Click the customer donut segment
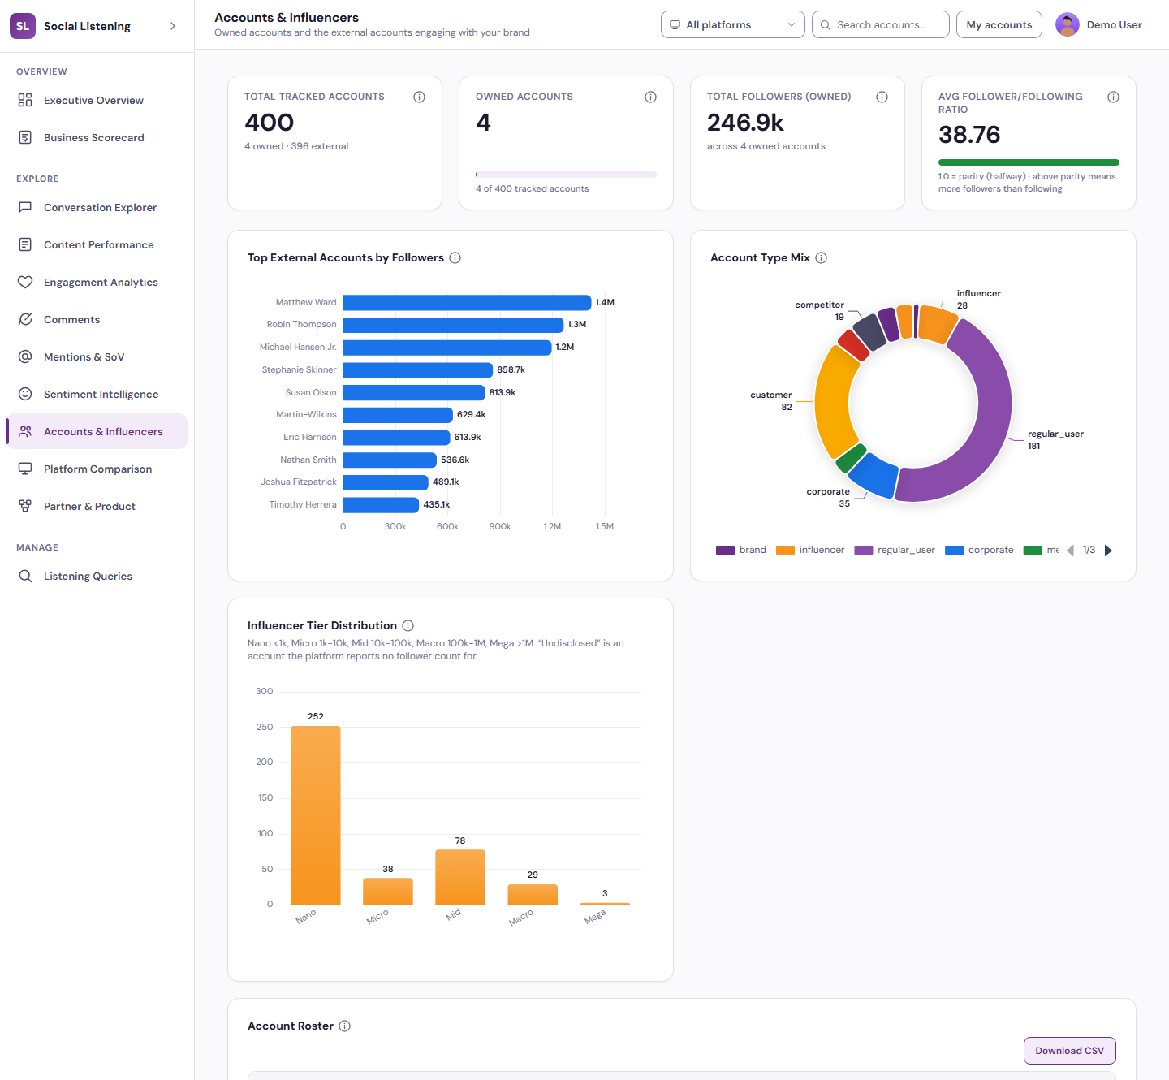The height and width of the screenshot is (1080, 1169). (x=832, y=402)
